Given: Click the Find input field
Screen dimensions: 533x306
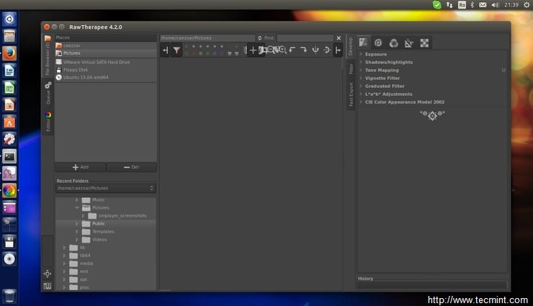Looking at the screenshot, I should (304, 38).
